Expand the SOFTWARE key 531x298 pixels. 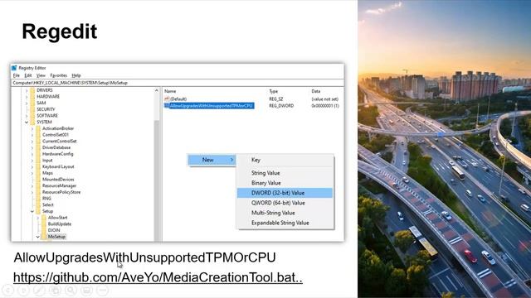pyautogui.click(x=27, y=116)
